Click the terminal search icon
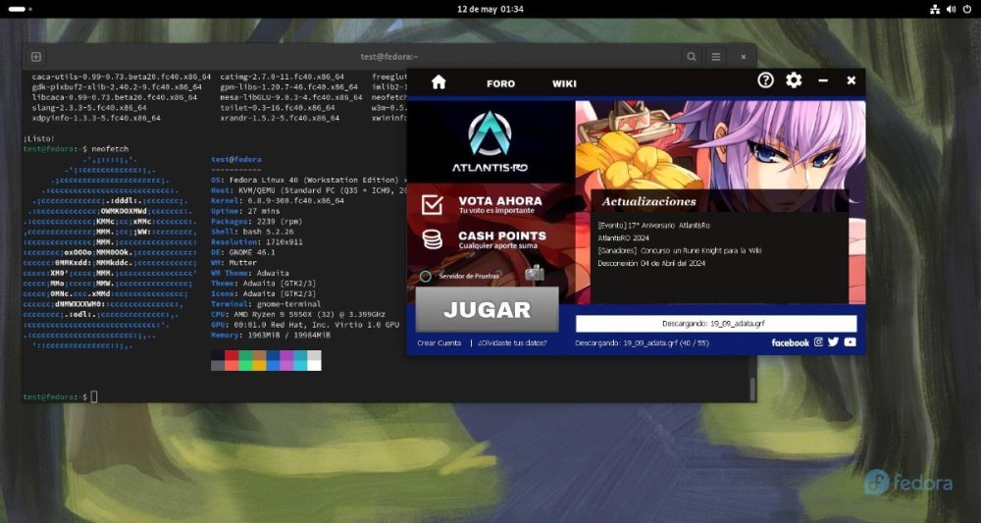 pyautogui.click(x=692, y=57)
